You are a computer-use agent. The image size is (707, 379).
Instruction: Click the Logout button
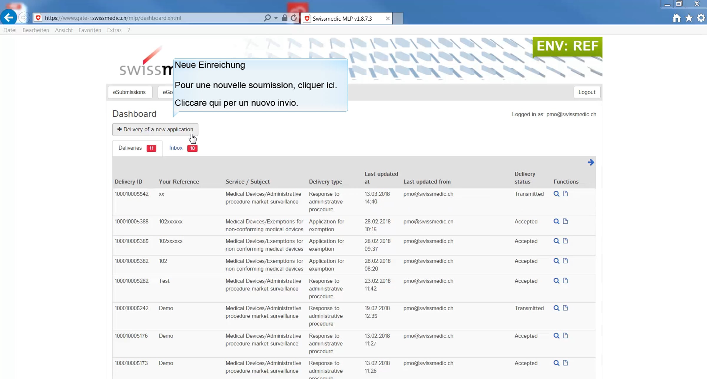(x=587, y=92)
